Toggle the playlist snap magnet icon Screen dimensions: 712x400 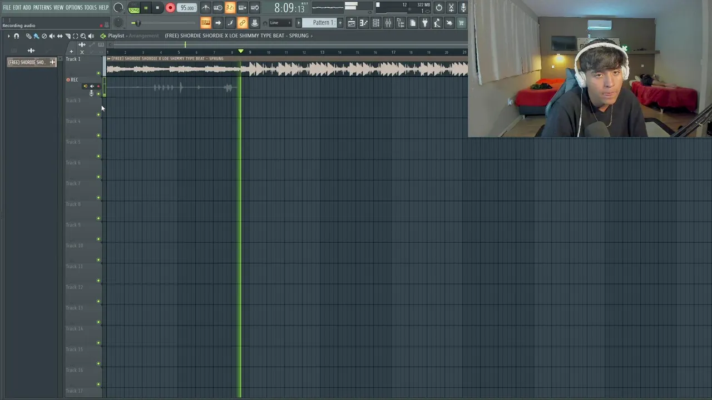(17, 36)
